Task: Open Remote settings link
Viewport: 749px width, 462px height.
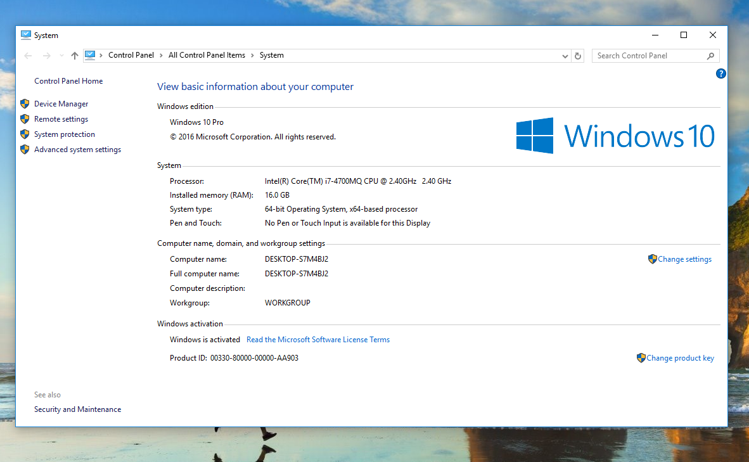Action: point(61,119)
